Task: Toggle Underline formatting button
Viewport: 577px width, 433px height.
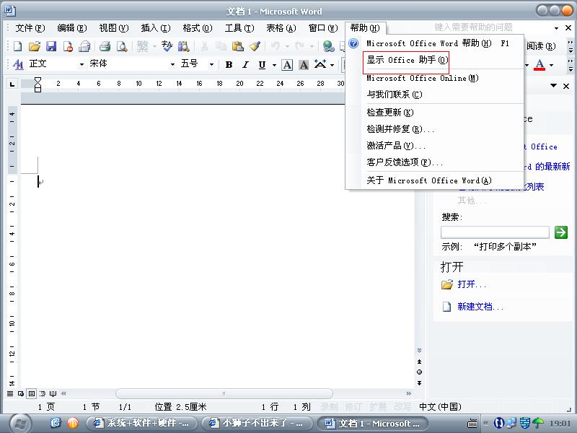Action: click(x=262, y=64)
